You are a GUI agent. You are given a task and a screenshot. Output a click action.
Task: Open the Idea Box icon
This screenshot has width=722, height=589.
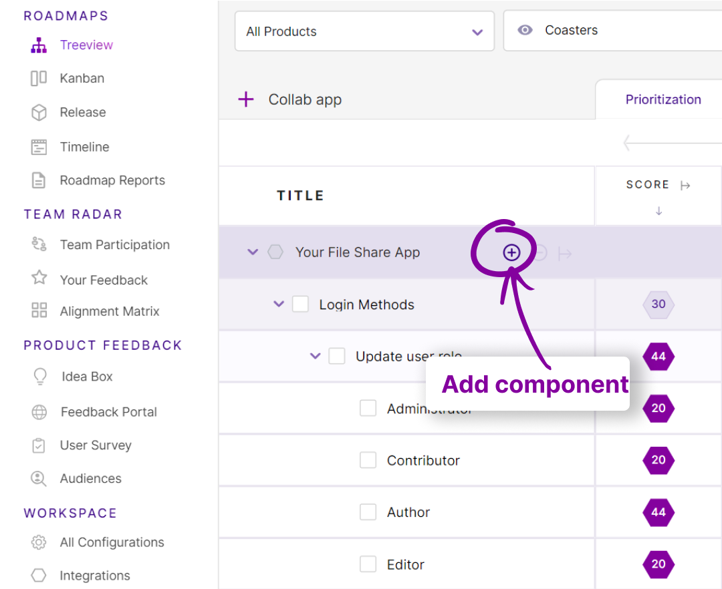point(38,377)
